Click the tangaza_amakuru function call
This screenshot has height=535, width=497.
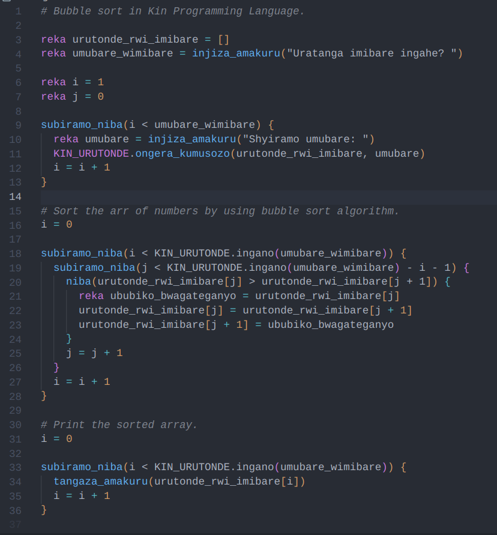coord(101,482)
